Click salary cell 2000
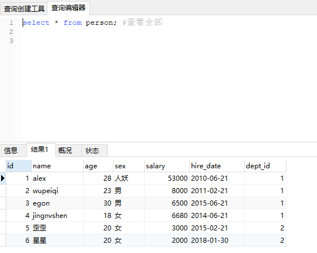The image size is (317, 253). click(167, 240)
